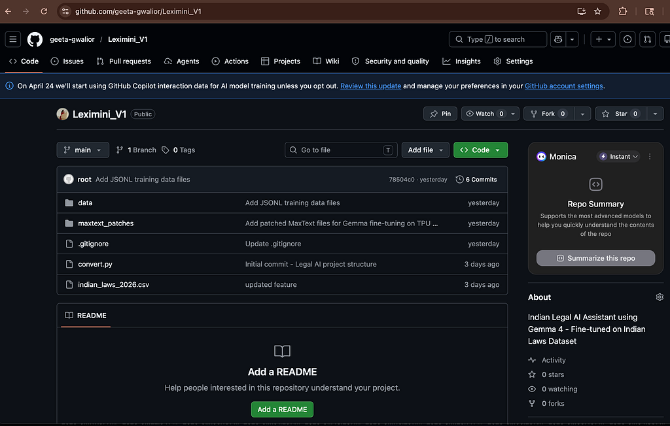Open the issues icon in top header
Image resolution: width=670 pixels, height=426 pixels.
627,39
